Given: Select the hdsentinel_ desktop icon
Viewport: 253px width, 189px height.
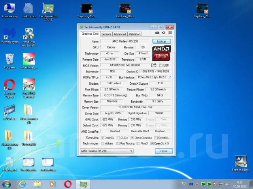Looking at the screenshot, I should coord(29,61).
